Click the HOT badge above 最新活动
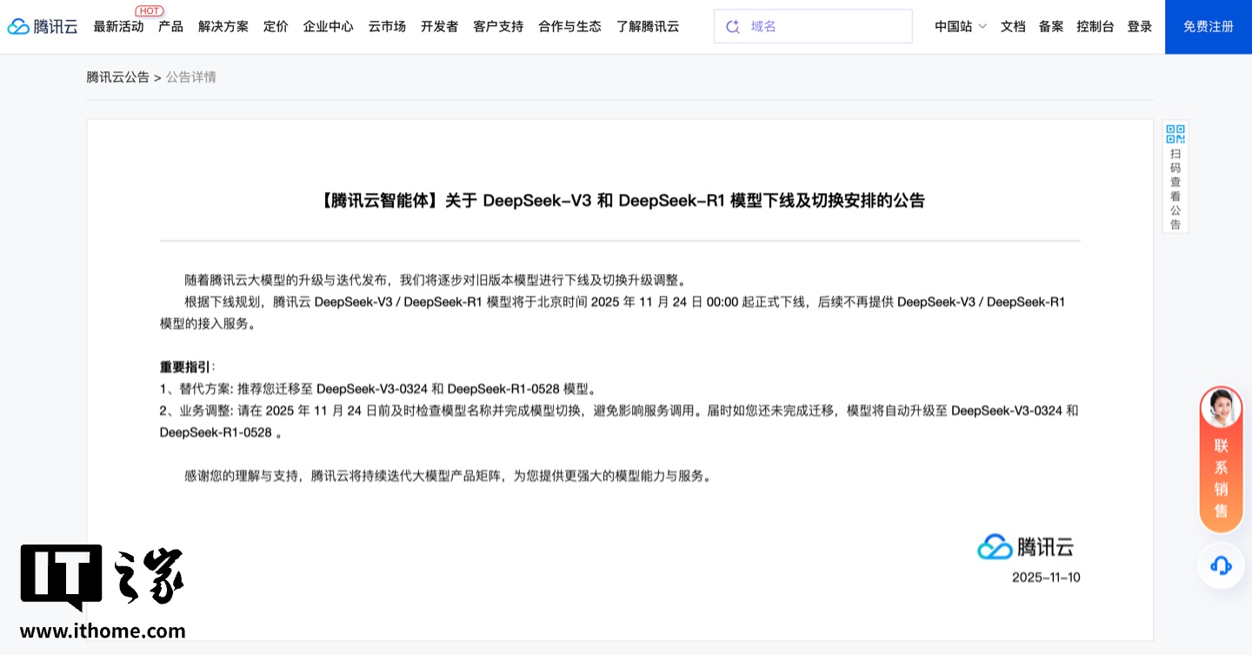Viewport: 1252px width, 655px height. [150, 10]
